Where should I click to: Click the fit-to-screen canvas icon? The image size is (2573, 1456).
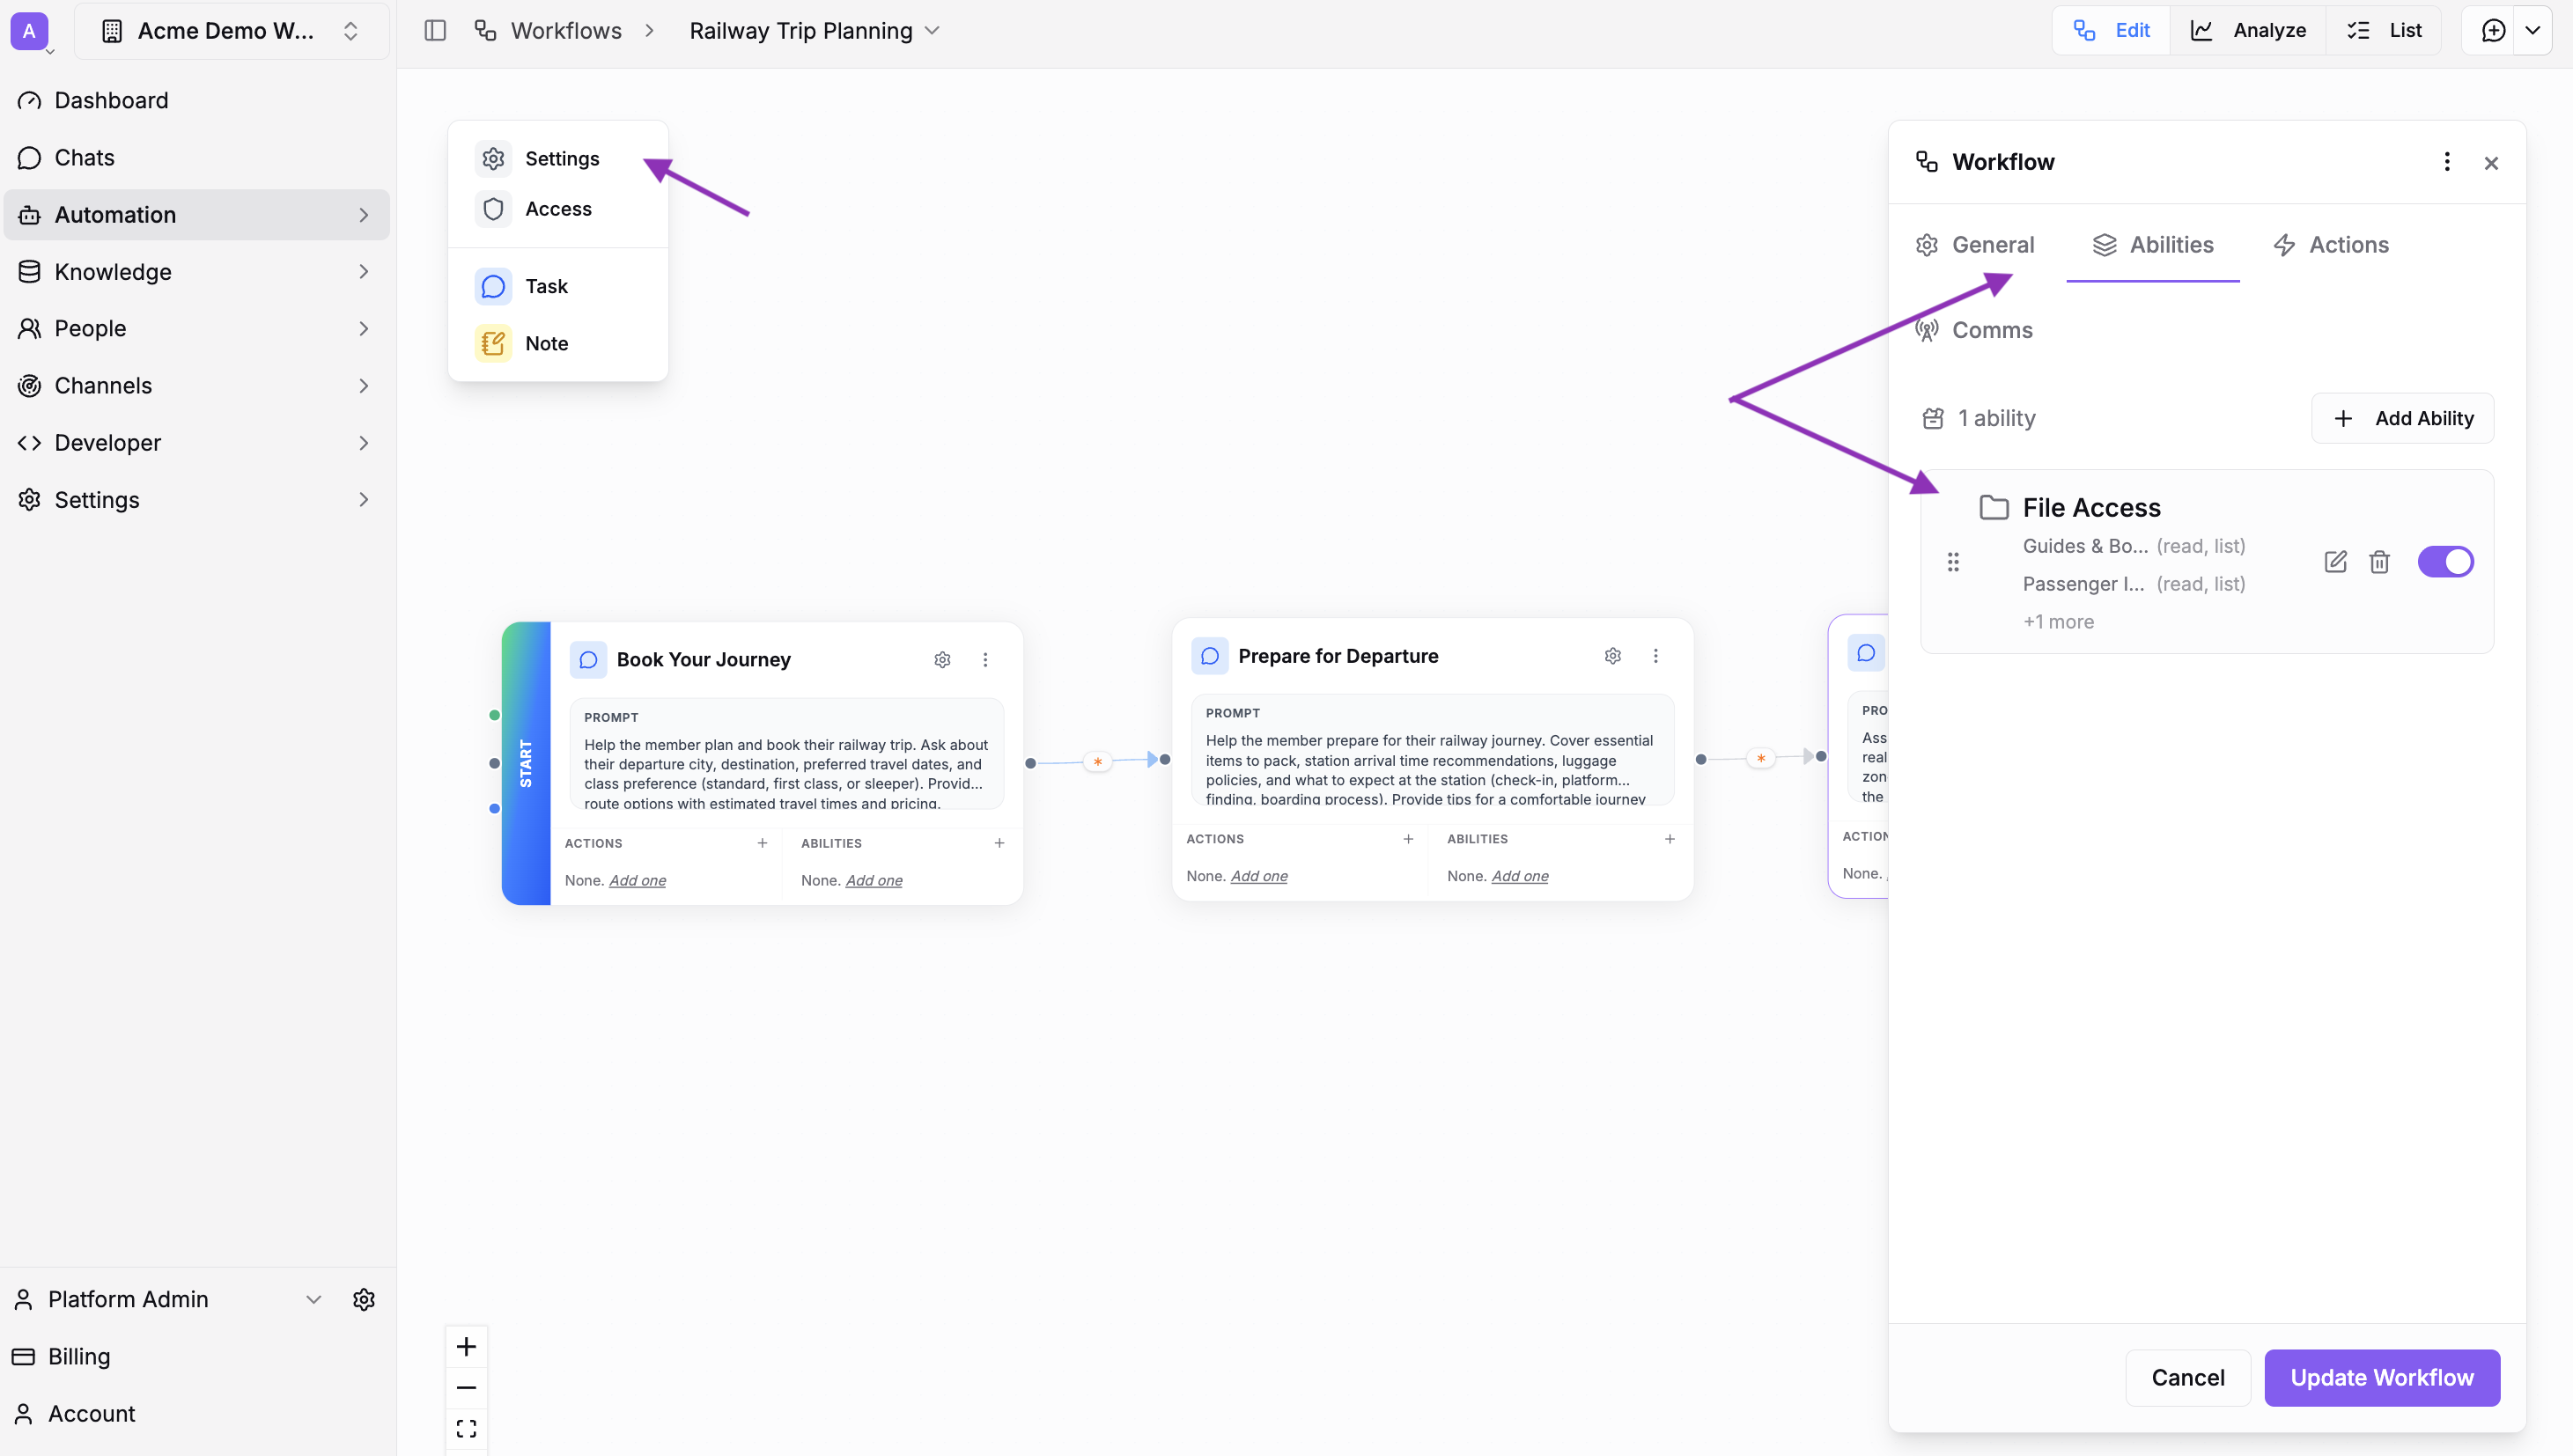click(466, 1428)
